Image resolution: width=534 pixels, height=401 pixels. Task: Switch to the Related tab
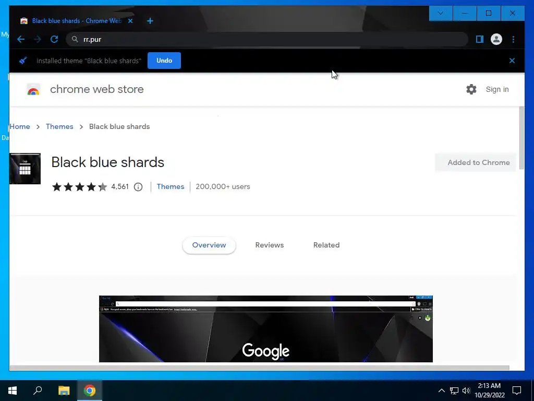pos(326,245)
